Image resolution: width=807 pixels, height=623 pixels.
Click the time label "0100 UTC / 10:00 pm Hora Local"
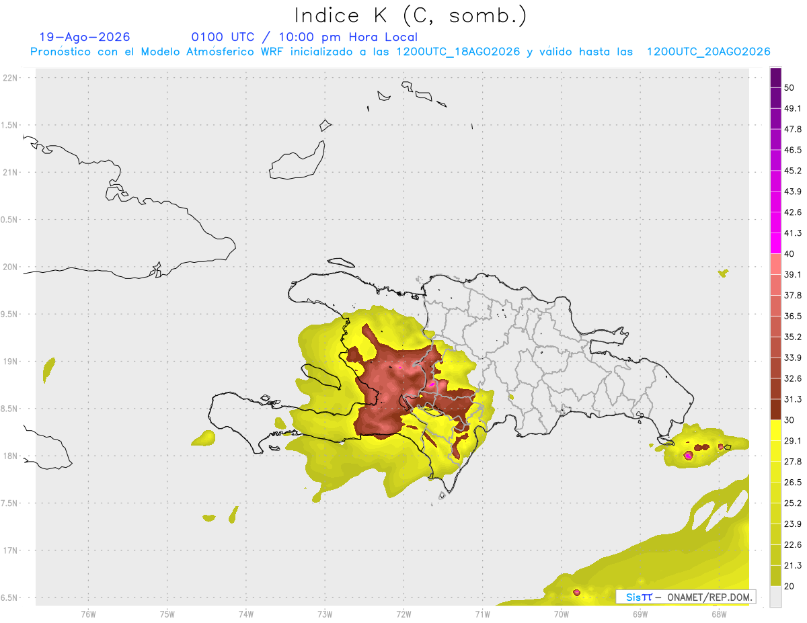click(x=304, y=37)
